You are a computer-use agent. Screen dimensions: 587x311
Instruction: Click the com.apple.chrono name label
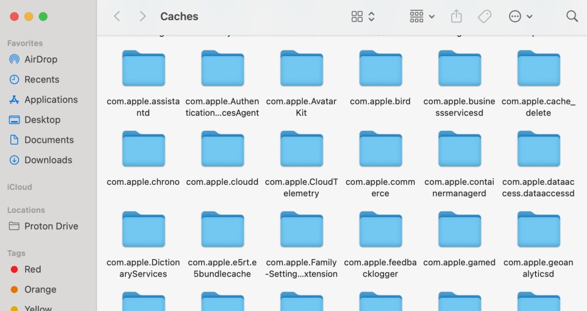pos(143,182)
